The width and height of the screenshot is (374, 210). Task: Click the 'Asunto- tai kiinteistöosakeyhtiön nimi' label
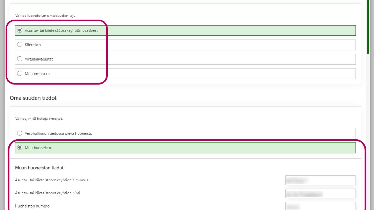point(47,193)
